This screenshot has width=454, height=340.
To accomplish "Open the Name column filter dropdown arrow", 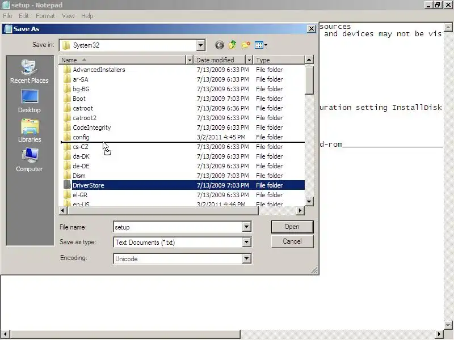I will click(190, 60).
